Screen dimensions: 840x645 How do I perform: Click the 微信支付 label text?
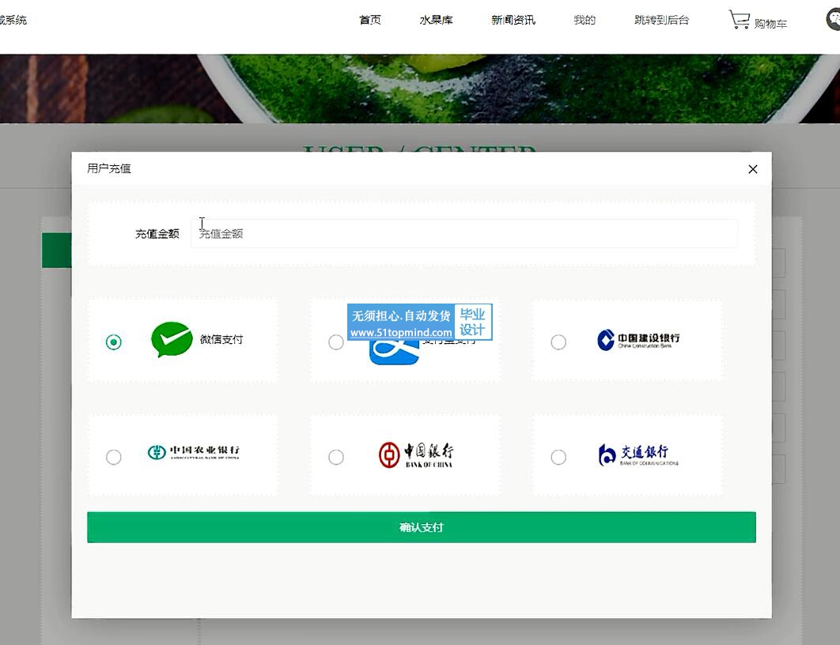pos(221,339)
